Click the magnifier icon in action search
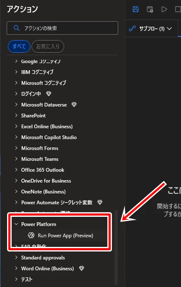The image size is (181, 287). point(17,28)
